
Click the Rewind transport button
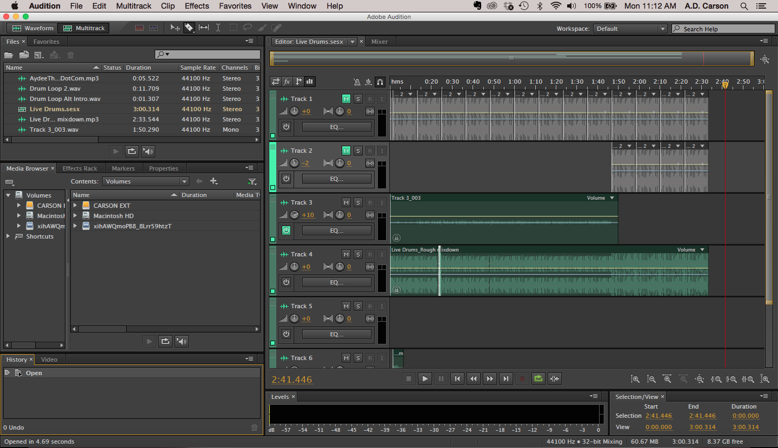474,379
